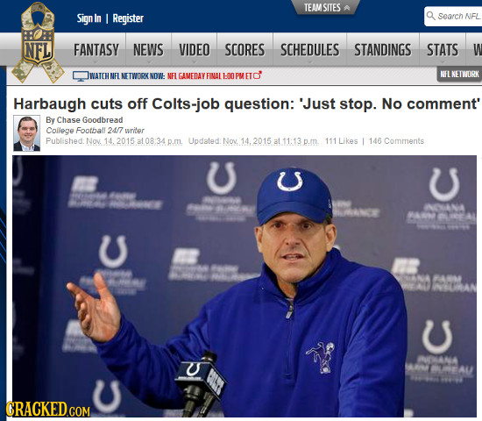The image size is (482, 421).
Task: Open the Video menu tab
Action: [x=195, y=49]
